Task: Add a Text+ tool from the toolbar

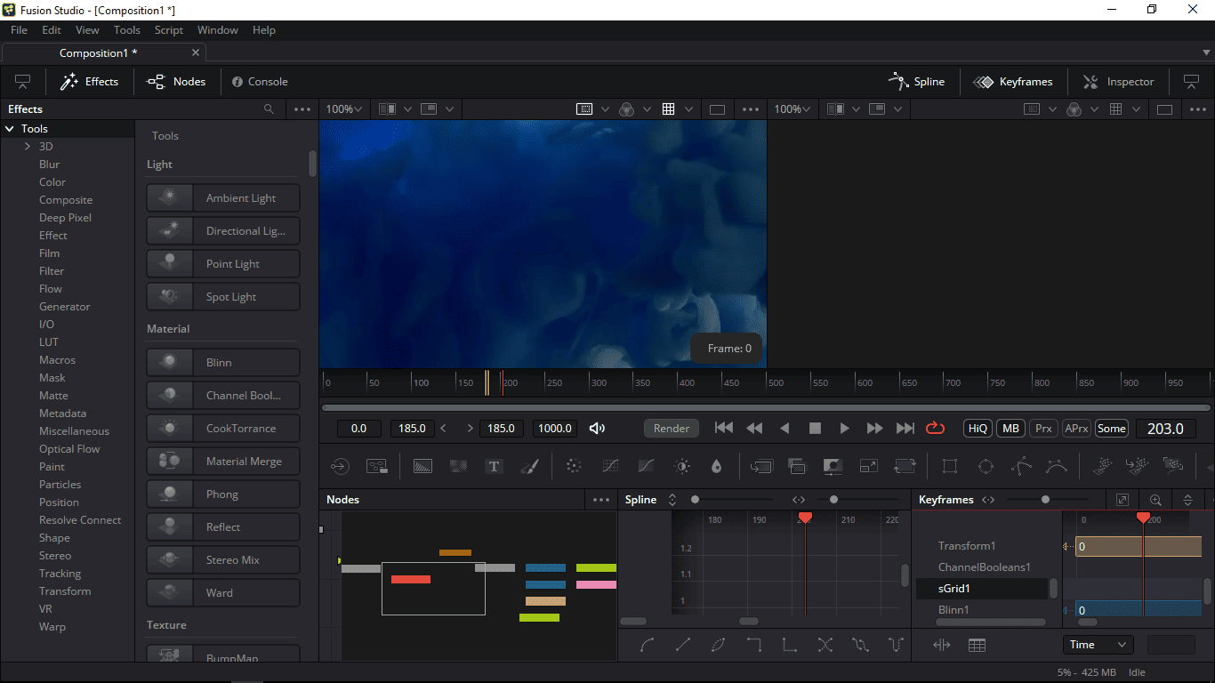Action: (494, 466)
